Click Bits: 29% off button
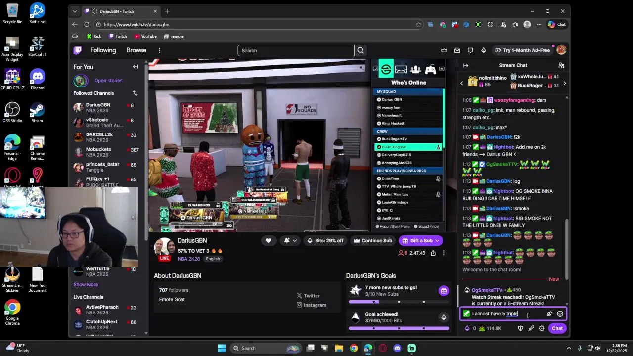This screenshot has width=633, height=356. (x=325, y=241)
